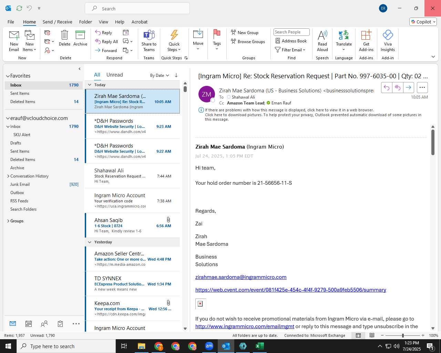Click Reply in the Respond group
Image resolution: width=441 pixels, height=353 pixels.
click(103, 32)
